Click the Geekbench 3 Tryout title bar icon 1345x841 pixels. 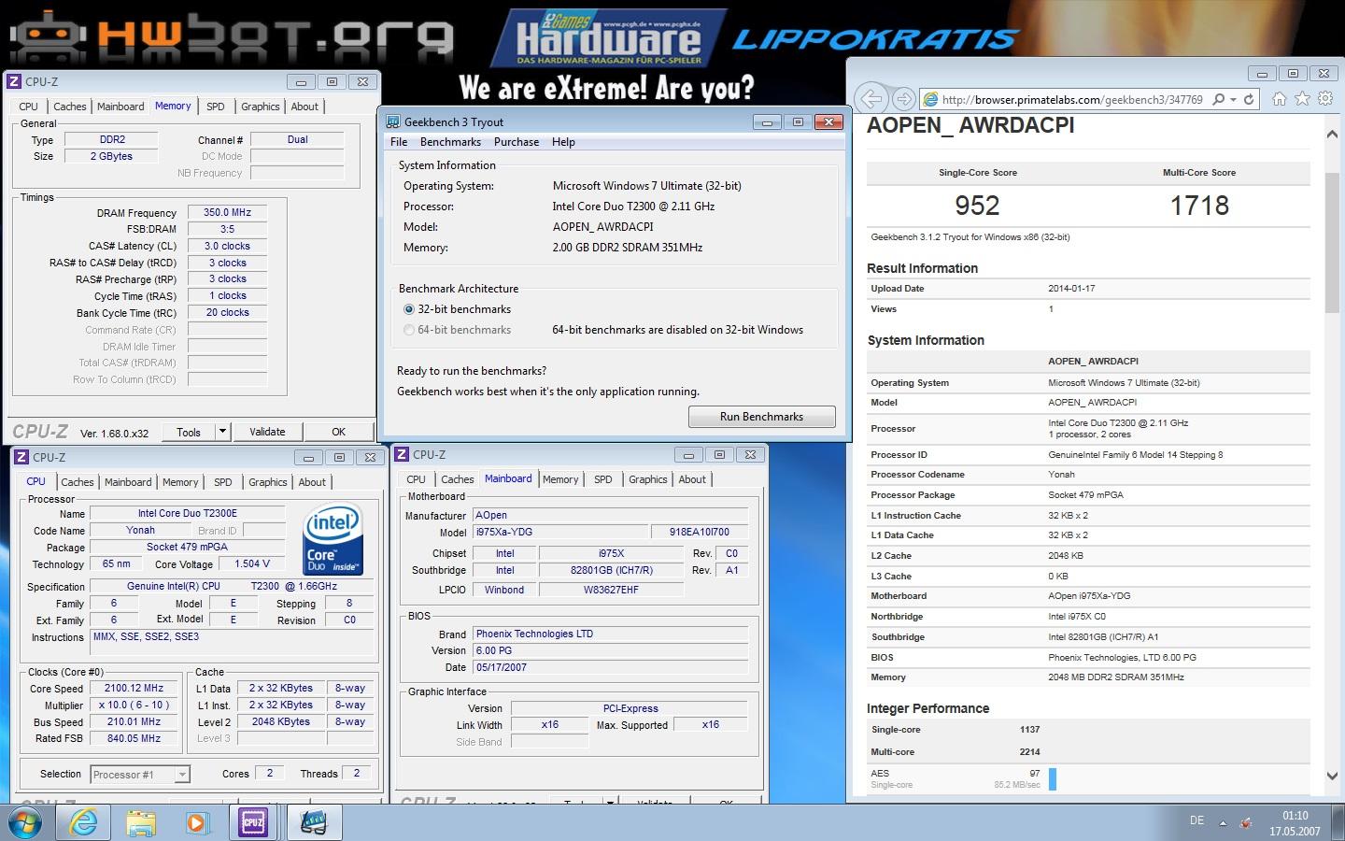pos(393,121)
